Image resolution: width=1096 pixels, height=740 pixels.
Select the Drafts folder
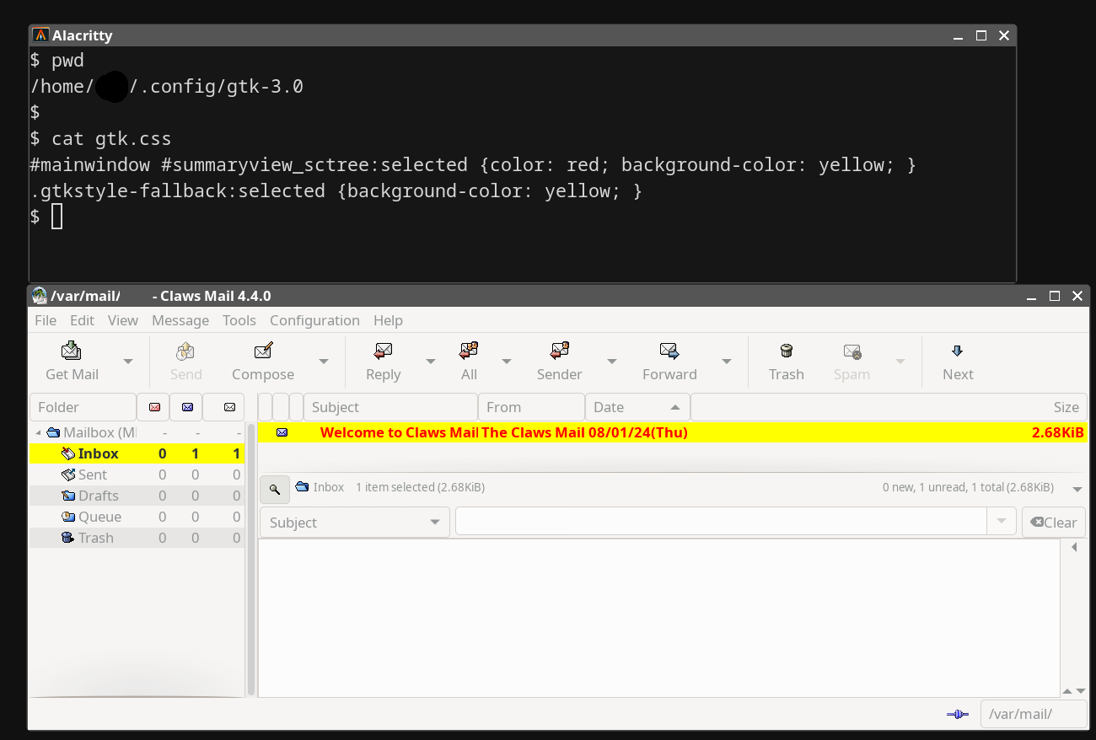pyautogui.click(x=98, y=496)
